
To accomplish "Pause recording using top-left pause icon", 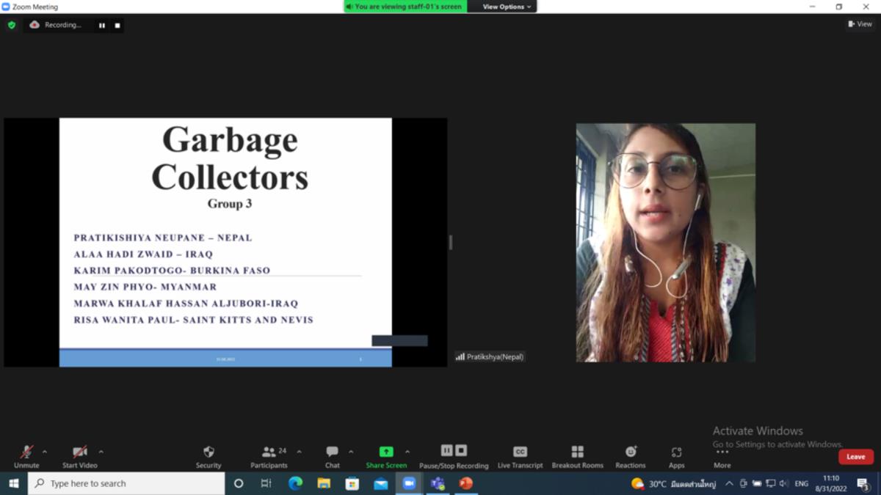I will (x=102, y=25).
